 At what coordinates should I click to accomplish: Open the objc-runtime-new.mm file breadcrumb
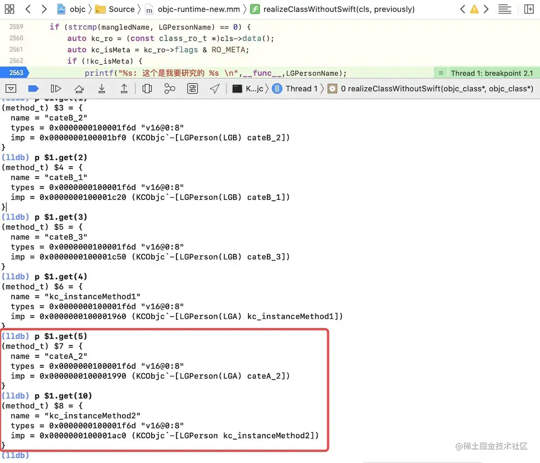[x=193, y=9]
